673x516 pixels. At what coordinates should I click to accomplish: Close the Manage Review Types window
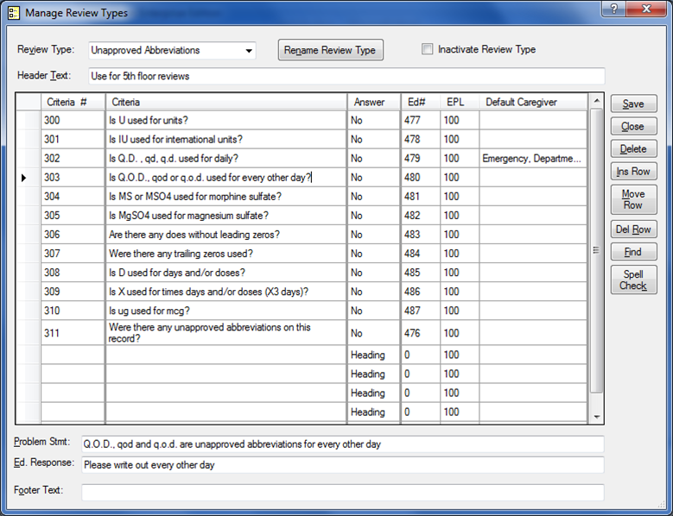(x=646, y=9)
